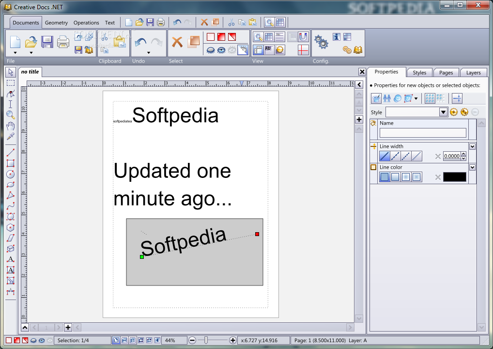Image resolution: width=493 pixels, height=349 pixels.
Task: Open the dropdown arrow beside properties shape icon
Action: point(416,98)
